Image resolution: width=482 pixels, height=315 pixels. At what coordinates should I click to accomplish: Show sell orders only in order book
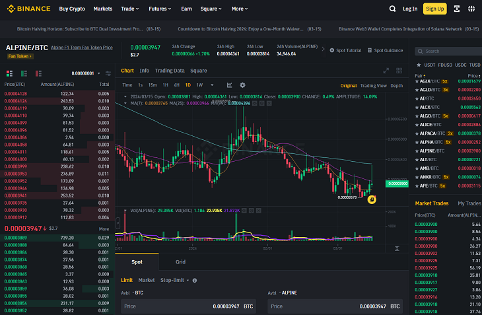pyautogui.click(x=38, y=73)
